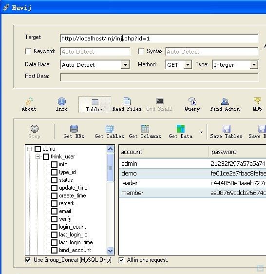
Task: Click the Get Columns icon
Action: [x=145, y=129]
